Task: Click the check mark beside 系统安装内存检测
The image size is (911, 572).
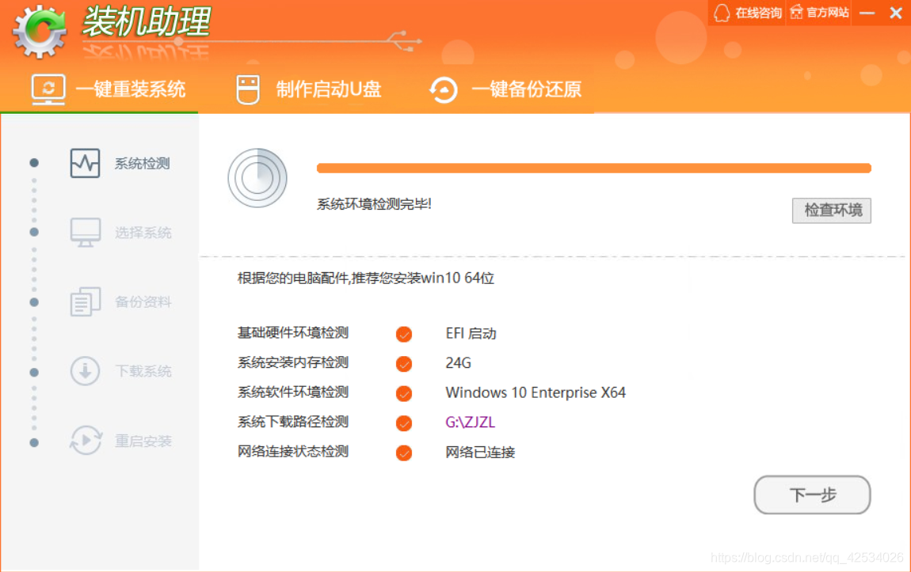Action: pyautogui.click(x=404, y=364)
